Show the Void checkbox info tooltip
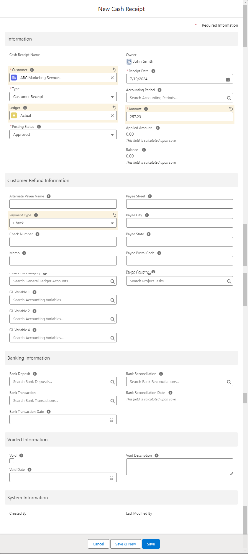248x554 pixels. pos(21,455)
